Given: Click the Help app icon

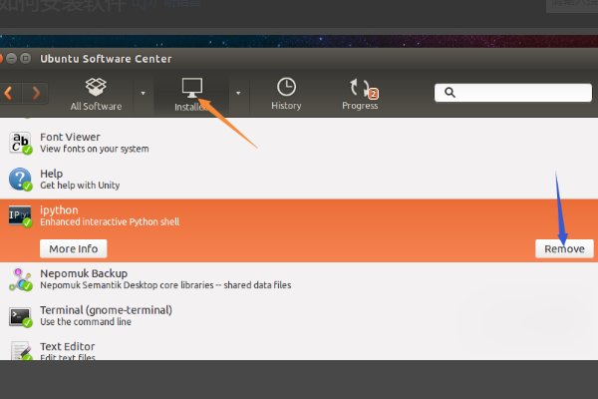Looking at the screenshot, I should coord(21,180).
